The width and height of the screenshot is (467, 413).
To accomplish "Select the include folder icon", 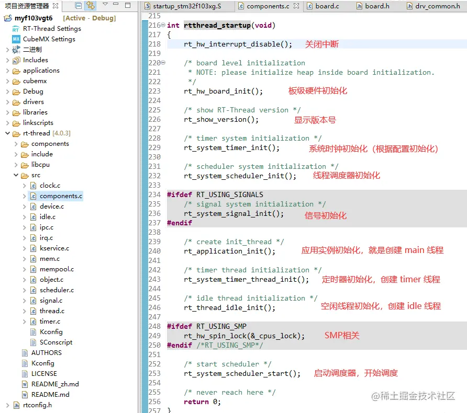I will (25, 155).
